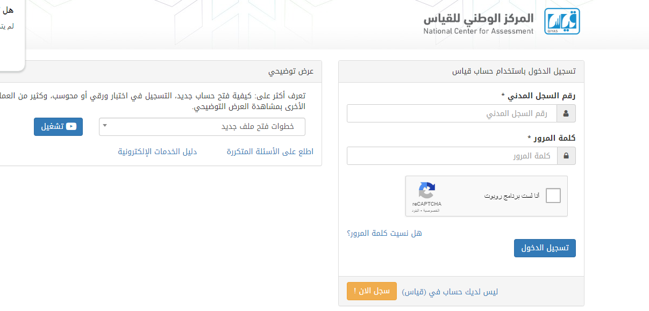The image size is (649, 311).
Task: Click the reCAPTCHA logo
Action: pos(427,191)
